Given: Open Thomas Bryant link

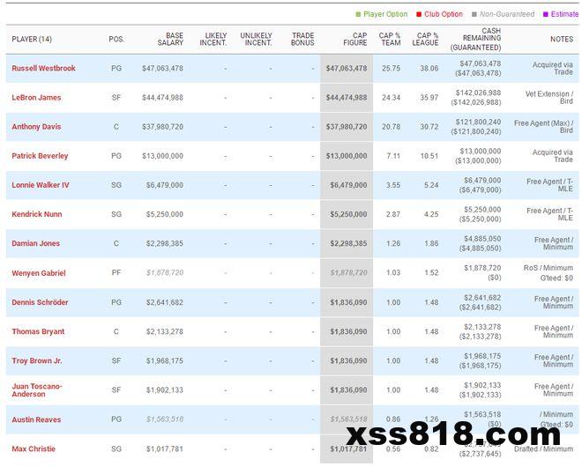Looking at the screenshot, I should pyautogui.click(x=38, y=331).
